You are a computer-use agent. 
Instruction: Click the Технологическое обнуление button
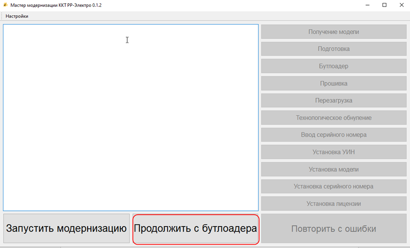pos(333,118)
